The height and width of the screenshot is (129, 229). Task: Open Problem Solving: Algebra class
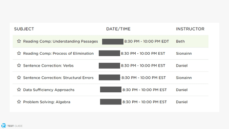(46, 102)
